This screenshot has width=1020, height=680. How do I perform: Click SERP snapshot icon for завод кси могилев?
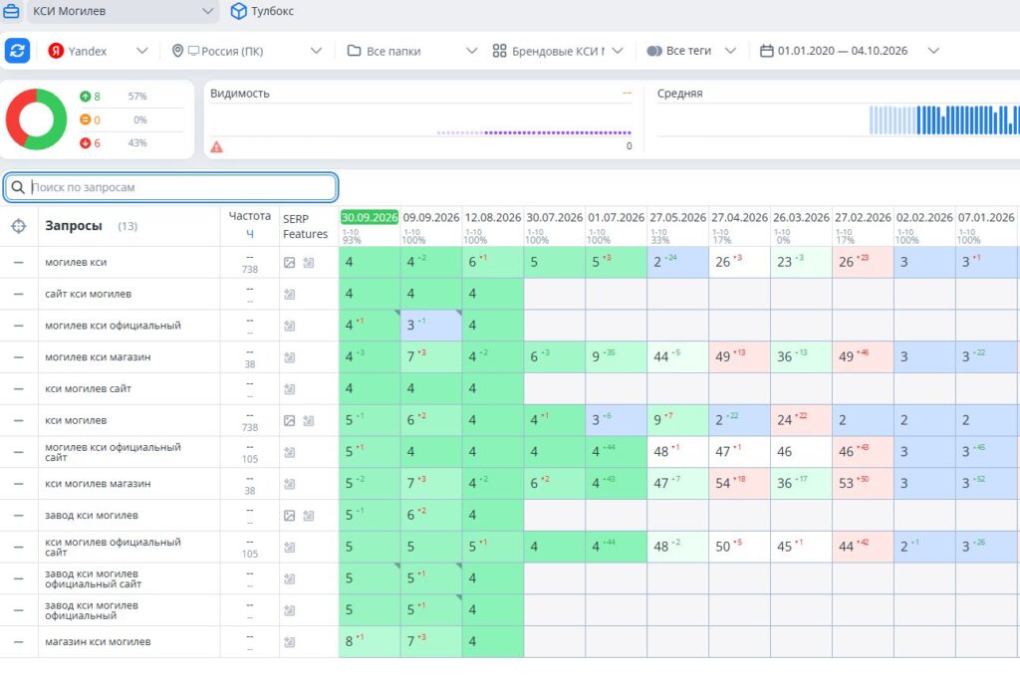(309, 516)
